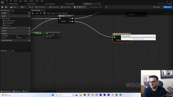
Task: Add a new event dispatcher with the plus icon
Action: point(29,40)
